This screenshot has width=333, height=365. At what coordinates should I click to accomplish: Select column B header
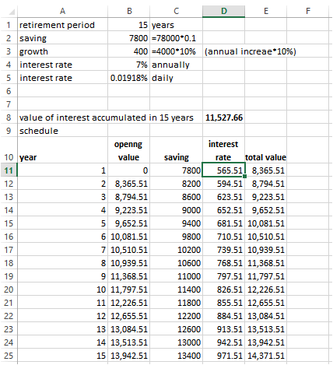[129, 11]
